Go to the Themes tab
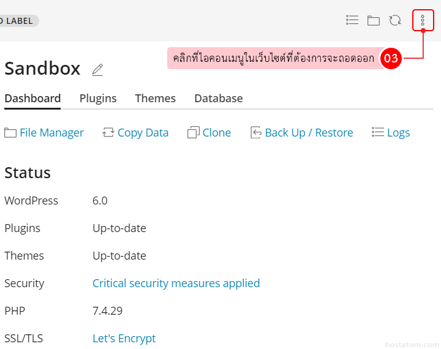Image resolution: width=441 pixels, height=349 pixels. [x=156, y=99]
